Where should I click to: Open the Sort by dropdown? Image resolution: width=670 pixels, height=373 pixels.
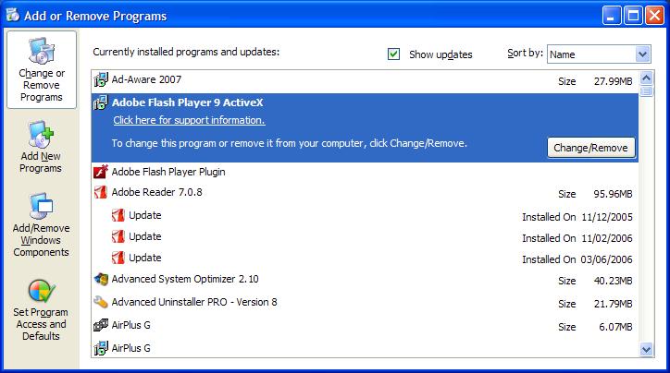[x=642, y=54]
